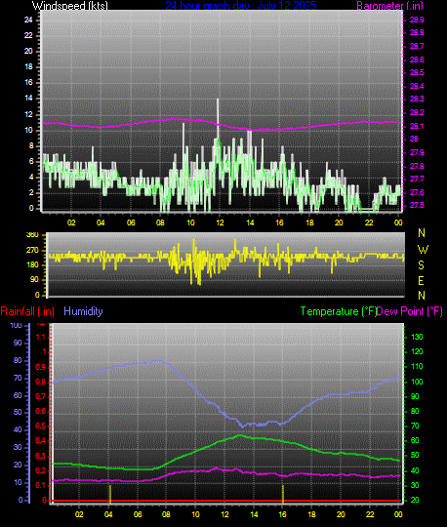Image resolution: width=447 pixels, height=527 pixels.
Task: Click the 40 value on temperature axis
Action: (415, 470)
